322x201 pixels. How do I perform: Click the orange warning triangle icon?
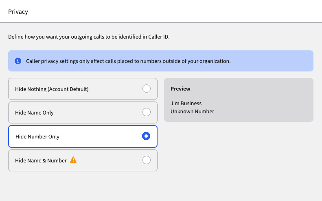(73, 160)
